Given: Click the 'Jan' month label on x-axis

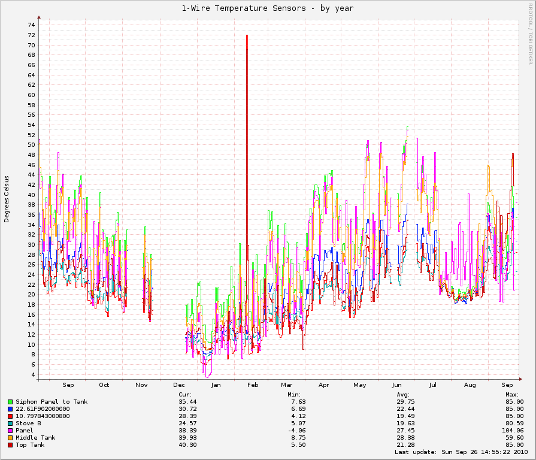Looking at the screenshot, I should [216, 385].
